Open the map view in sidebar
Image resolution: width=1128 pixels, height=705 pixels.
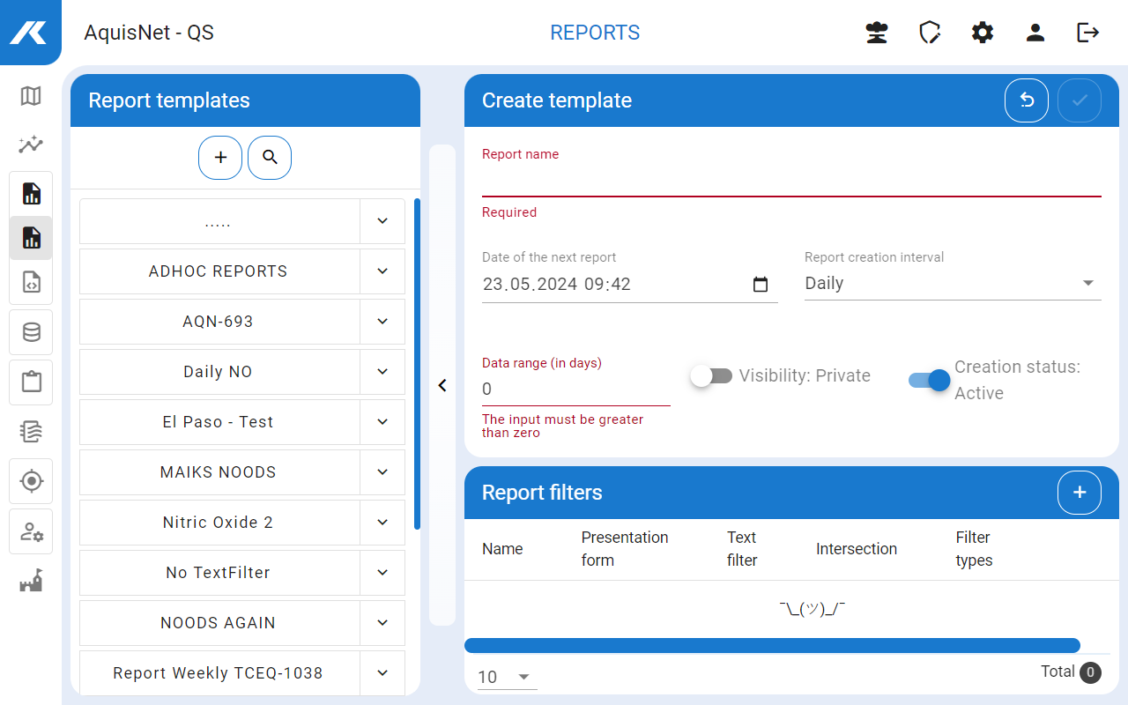pyautogui.click(x=31, y=96)
